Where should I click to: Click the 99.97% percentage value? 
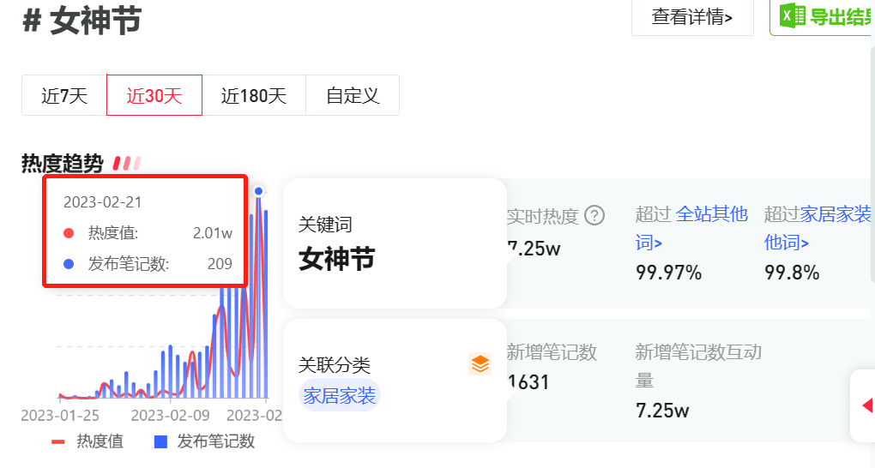pos(668,273)
